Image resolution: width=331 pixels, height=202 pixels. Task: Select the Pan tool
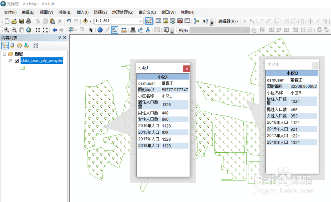click(x=21, y=29)
